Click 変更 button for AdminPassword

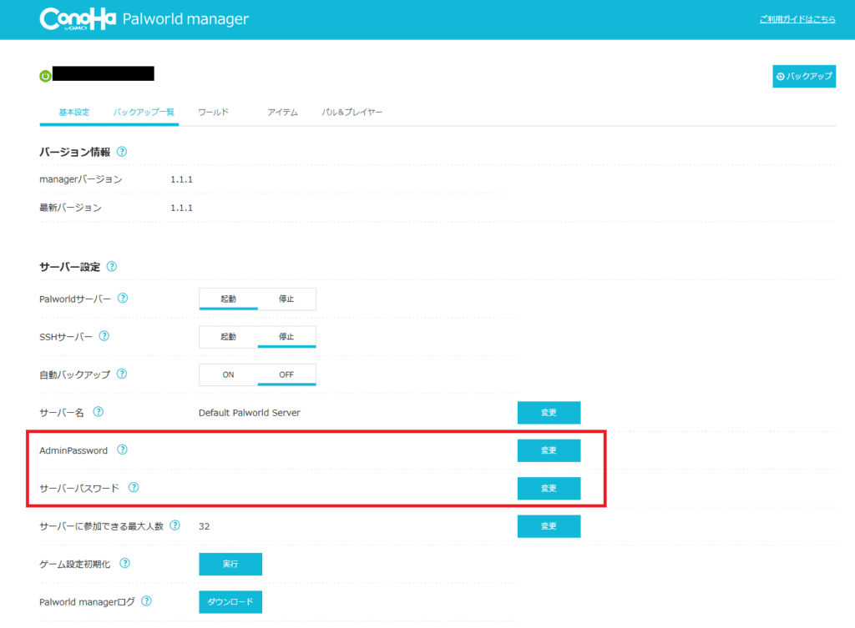click(549, 450)
